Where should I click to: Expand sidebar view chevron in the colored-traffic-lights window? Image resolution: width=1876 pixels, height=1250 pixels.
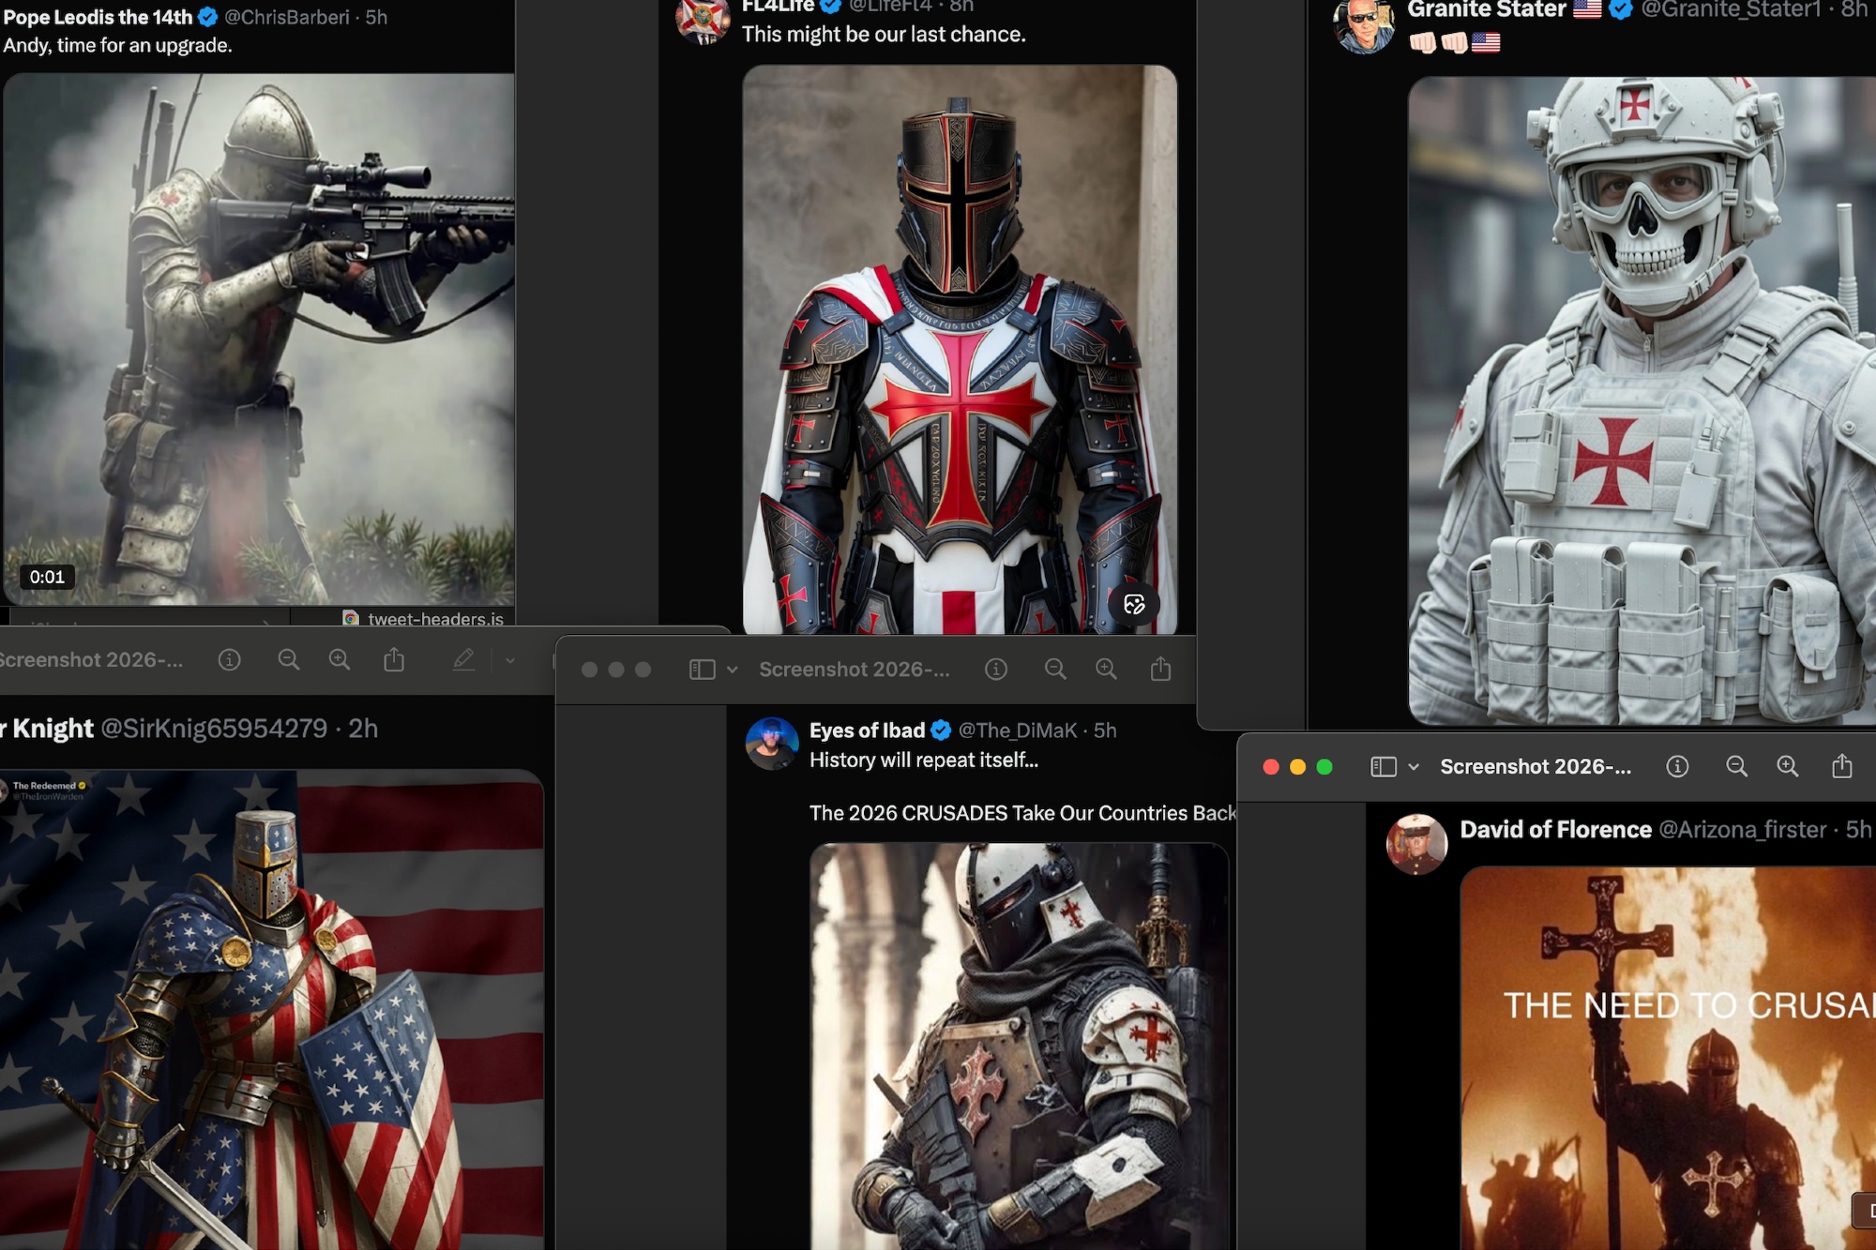click(1414, 767)
